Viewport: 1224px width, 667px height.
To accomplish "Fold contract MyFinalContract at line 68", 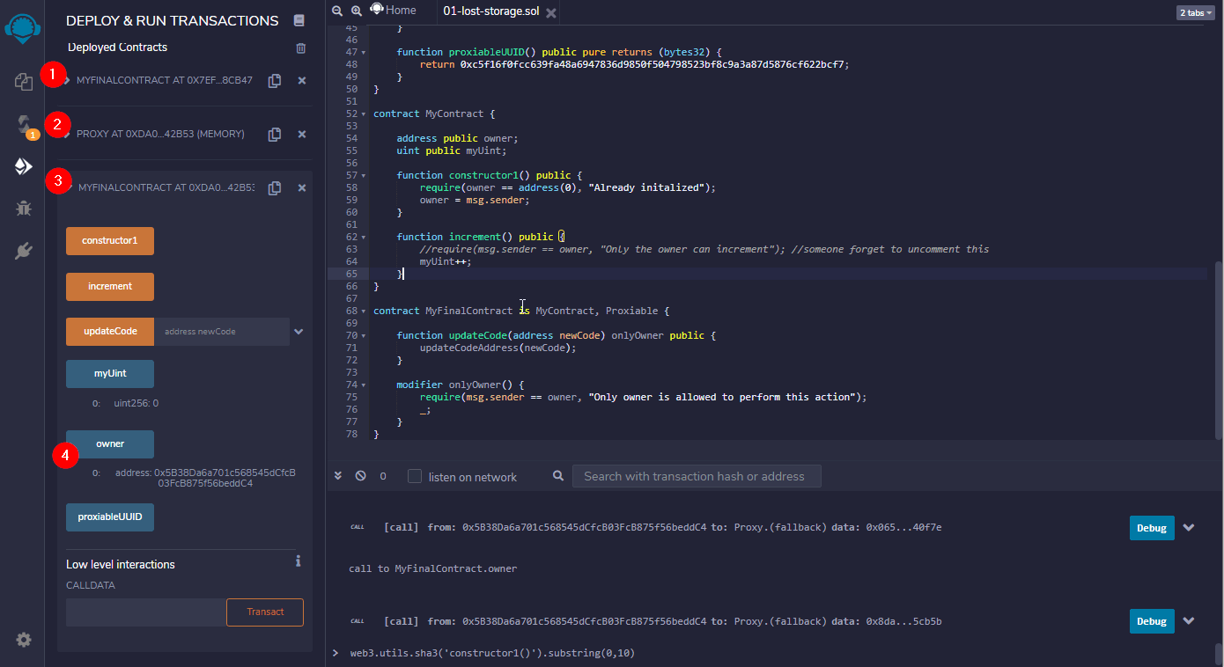I will [363, 312].
